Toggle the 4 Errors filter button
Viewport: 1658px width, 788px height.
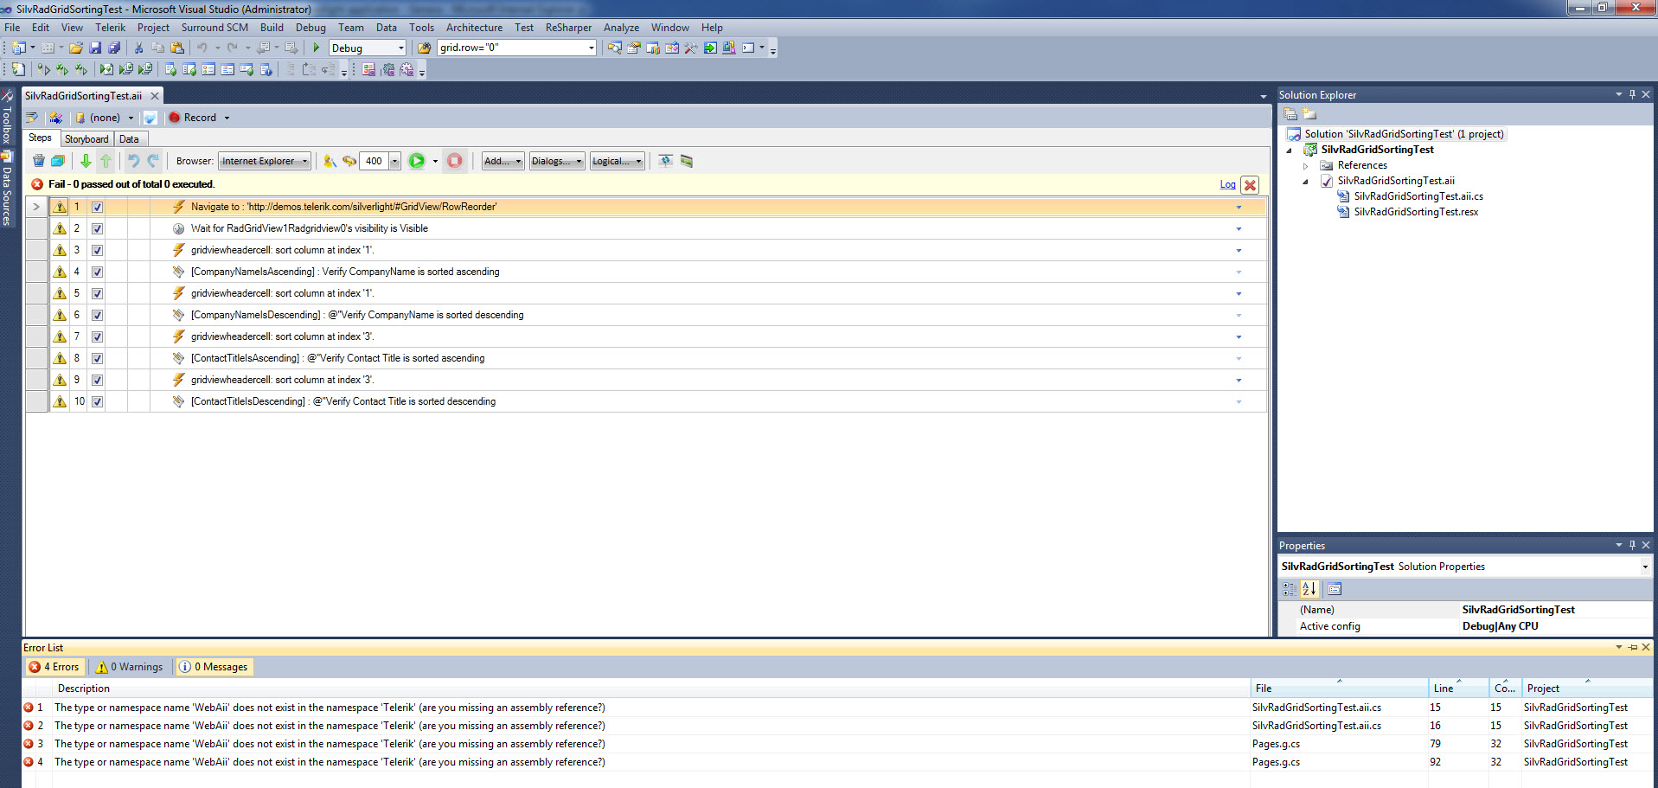[54, 667]
